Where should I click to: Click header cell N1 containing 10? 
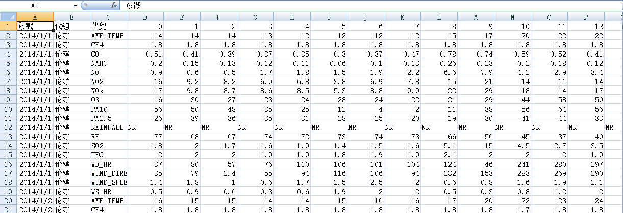pyautogui.click(x=512, y=26)
